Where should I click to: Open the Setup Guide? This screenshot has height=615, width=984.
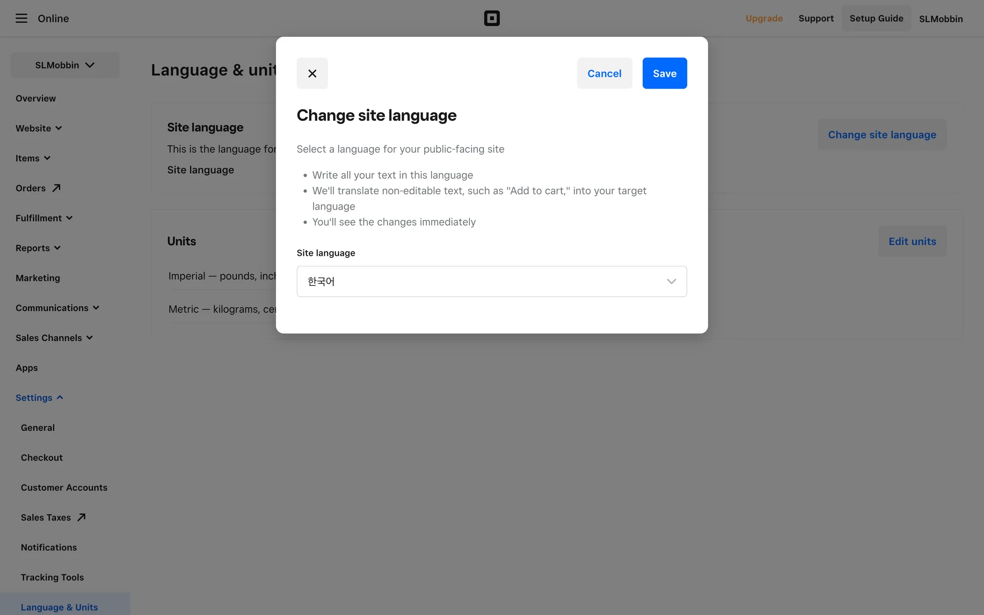(x=876, y=18)
